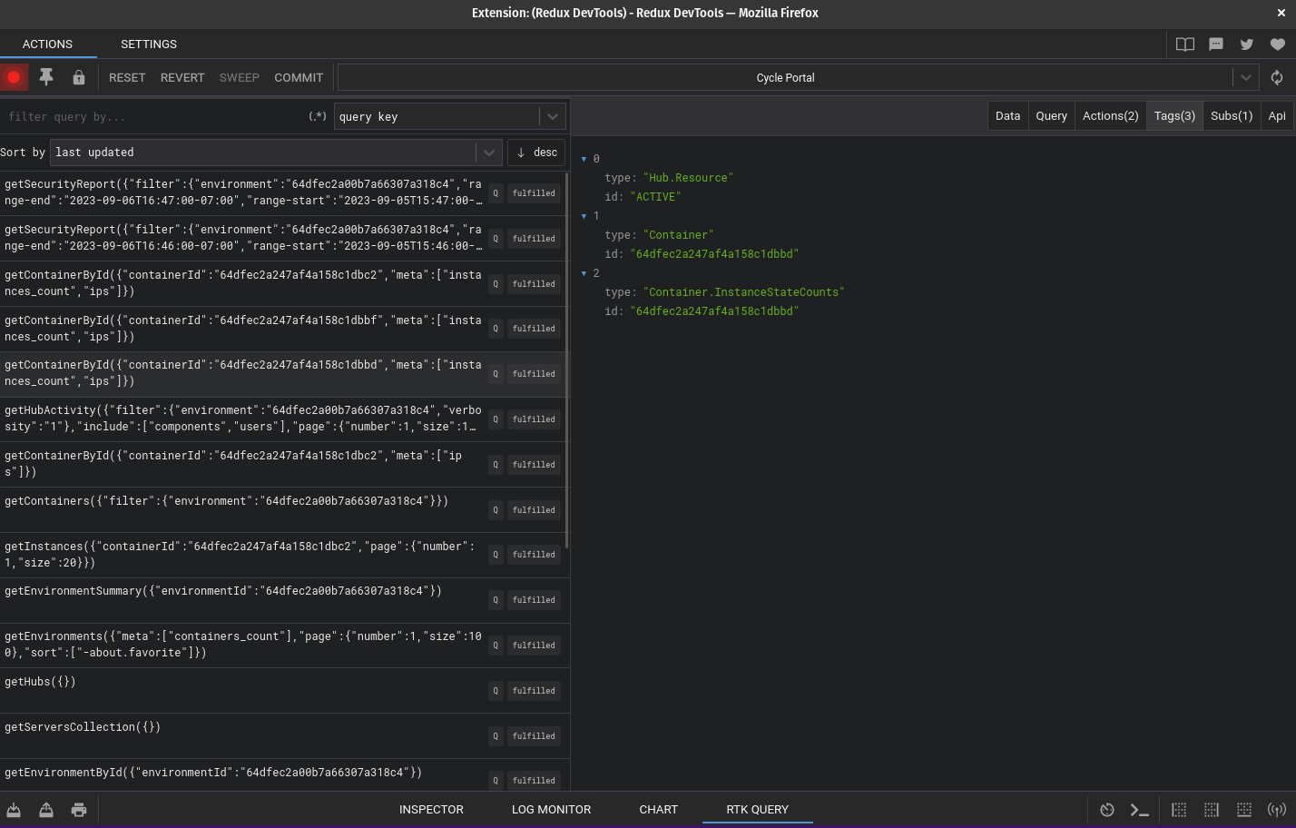Click the Q badge on getContainers row

click(x=496, y=510)
